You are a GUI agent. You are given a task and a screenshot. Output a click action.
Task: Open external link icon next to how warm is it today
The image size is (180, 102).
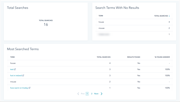(x=30, y=88)
